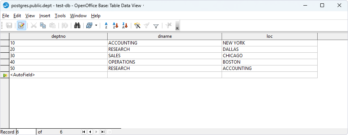Click the deptno cell with value 10
Viewport: 348px width, 135px height.
pos(58,43)
